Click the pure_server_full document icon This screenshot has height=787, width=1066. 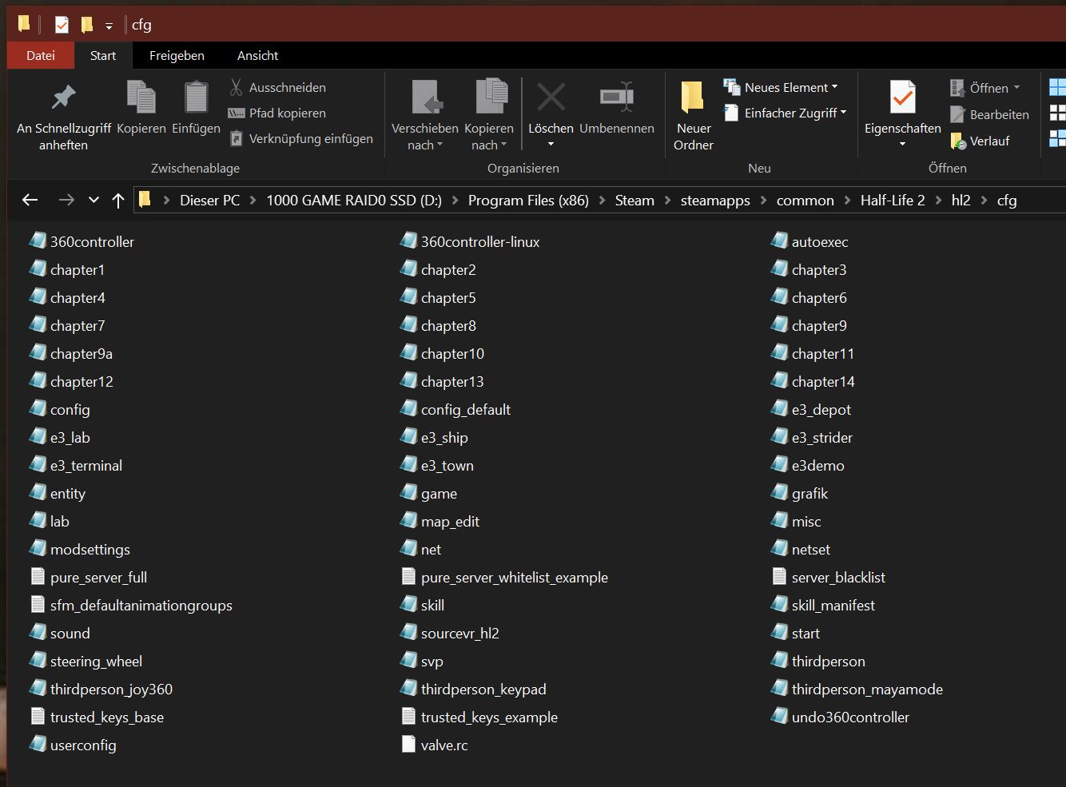click(38, 576)
